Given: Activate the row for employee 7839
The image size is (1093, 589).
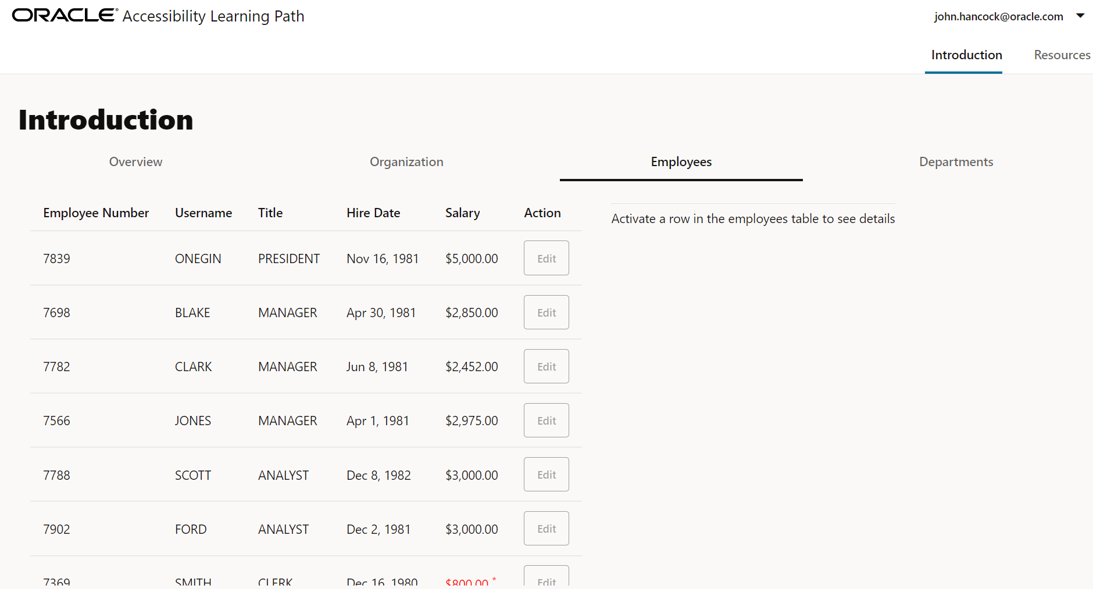Looking at the screenshot, I should (x=56, y=258).
